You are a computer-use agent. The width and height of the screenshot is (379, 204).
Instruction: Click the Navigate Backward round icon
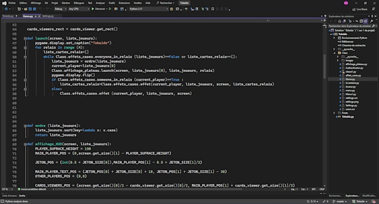click(6, 9)
